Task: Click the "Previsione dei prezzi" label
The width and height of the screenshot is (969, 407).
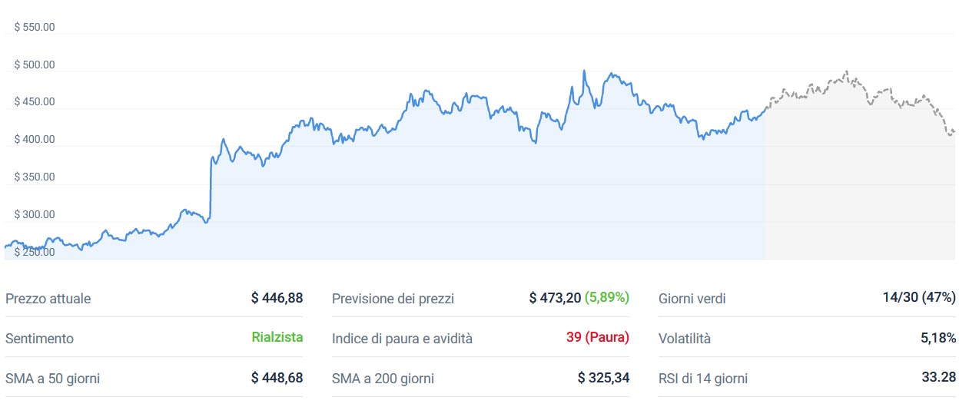Action: (393, 299)
